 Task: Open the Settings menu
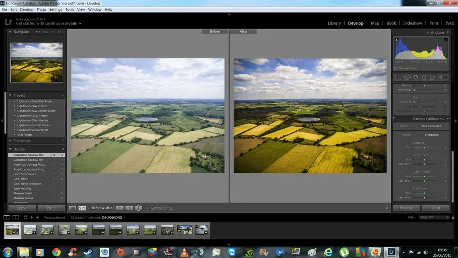(x=55, y=9)
